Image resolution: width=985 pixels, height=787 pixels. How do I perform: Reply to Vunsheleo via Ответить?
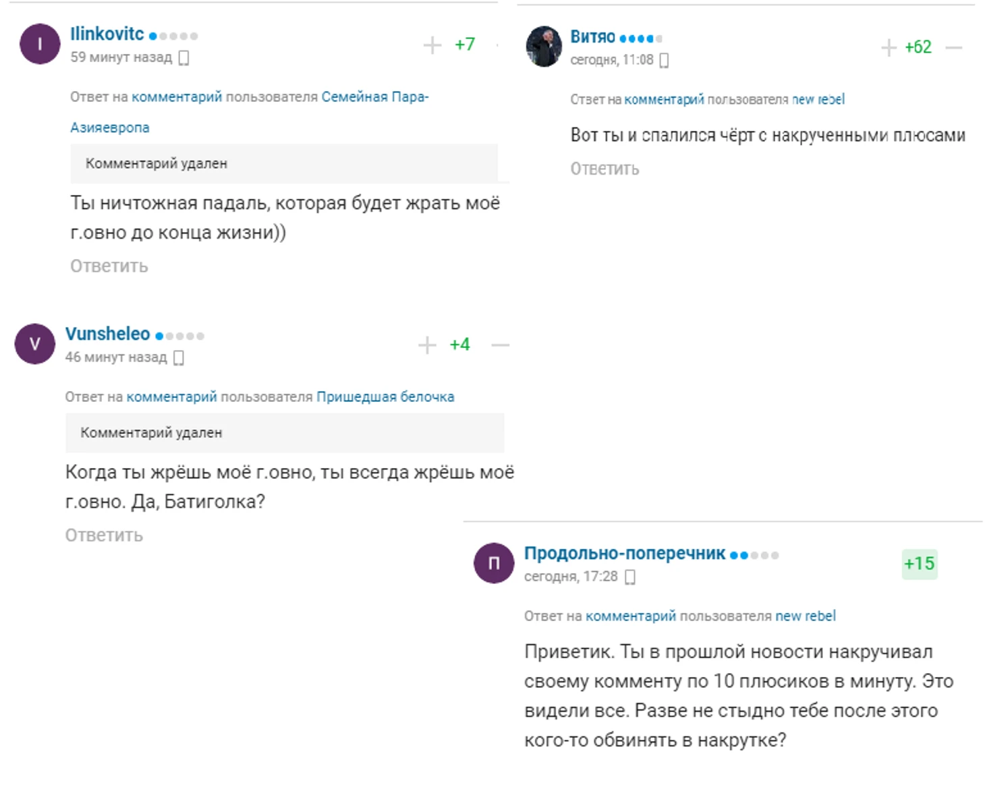[x=104, y=535]
